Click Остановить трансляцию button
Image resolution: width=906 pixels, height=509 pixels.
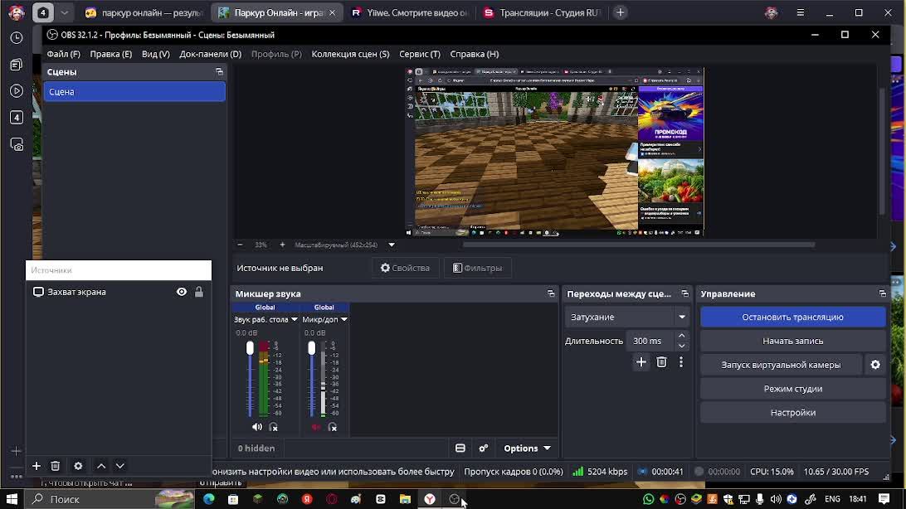793,317
